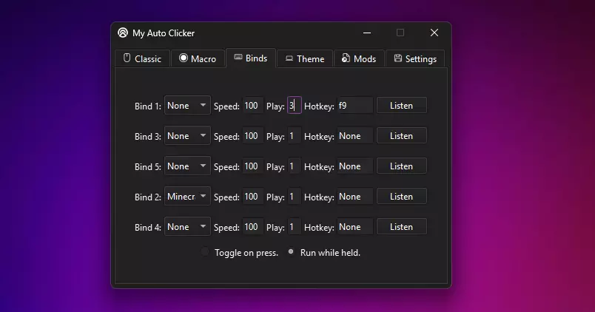This screenshot has width=595, height=312.
Task: Open the Bind 1 macro dropdown
Action: click(187, 105)
